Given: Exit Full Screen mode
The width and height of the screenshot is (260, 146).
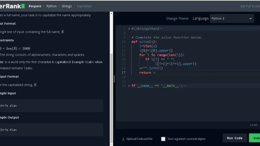Looking at the screenshot, I should click(x=250, y=6).
